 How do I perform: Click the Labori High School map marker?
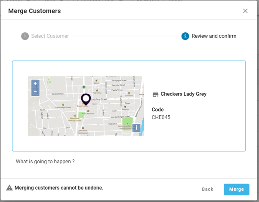point(63,104)
